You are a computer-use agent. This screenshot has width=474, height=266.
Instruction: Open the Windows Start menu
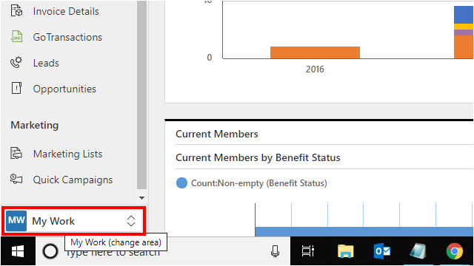18,251
